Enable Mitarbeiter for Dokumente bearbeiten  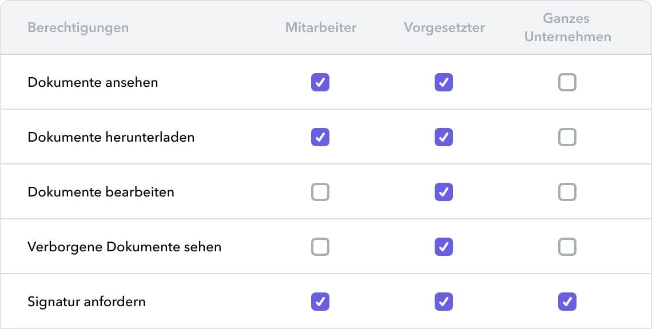[320, 192]
